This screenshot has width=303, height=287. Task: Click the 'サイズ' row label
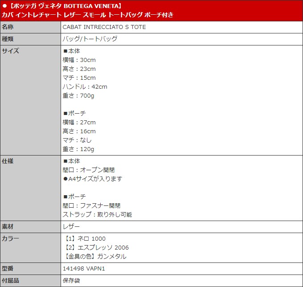(x=10, y=51)
